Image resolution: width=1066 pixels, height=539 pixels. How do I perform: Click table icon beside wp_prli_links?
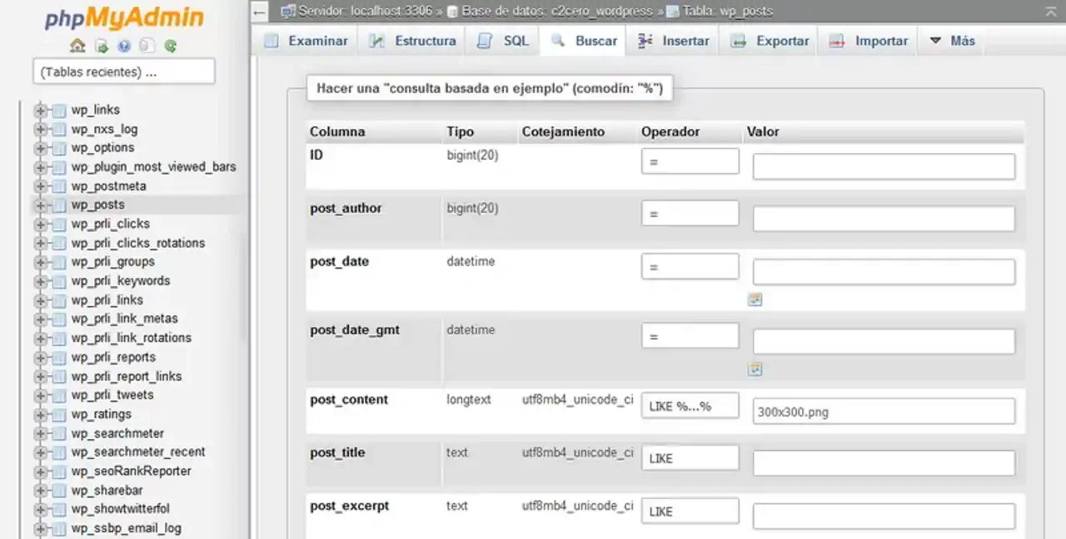pyautogui.click(x=58, y=300)
